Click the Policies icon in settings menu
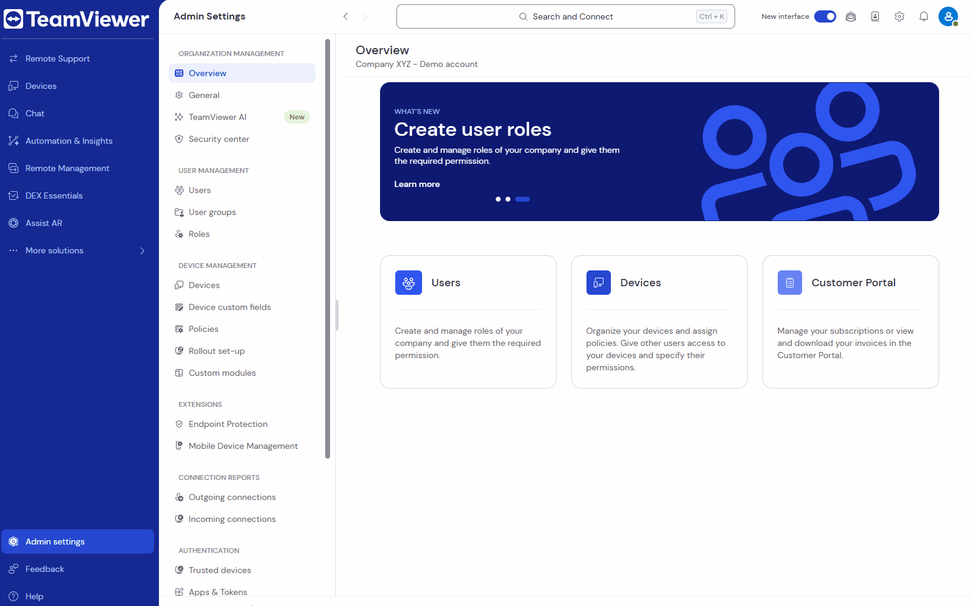972x606 pixels. pos(179,329)
